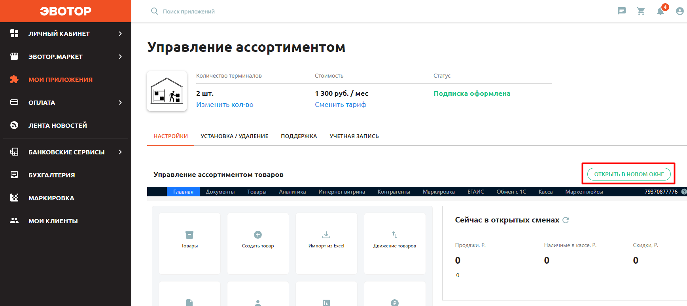Screen dimensions: 687x306
Task: Select Интернет витрина in the navigation bar
Action: [342, 192]
